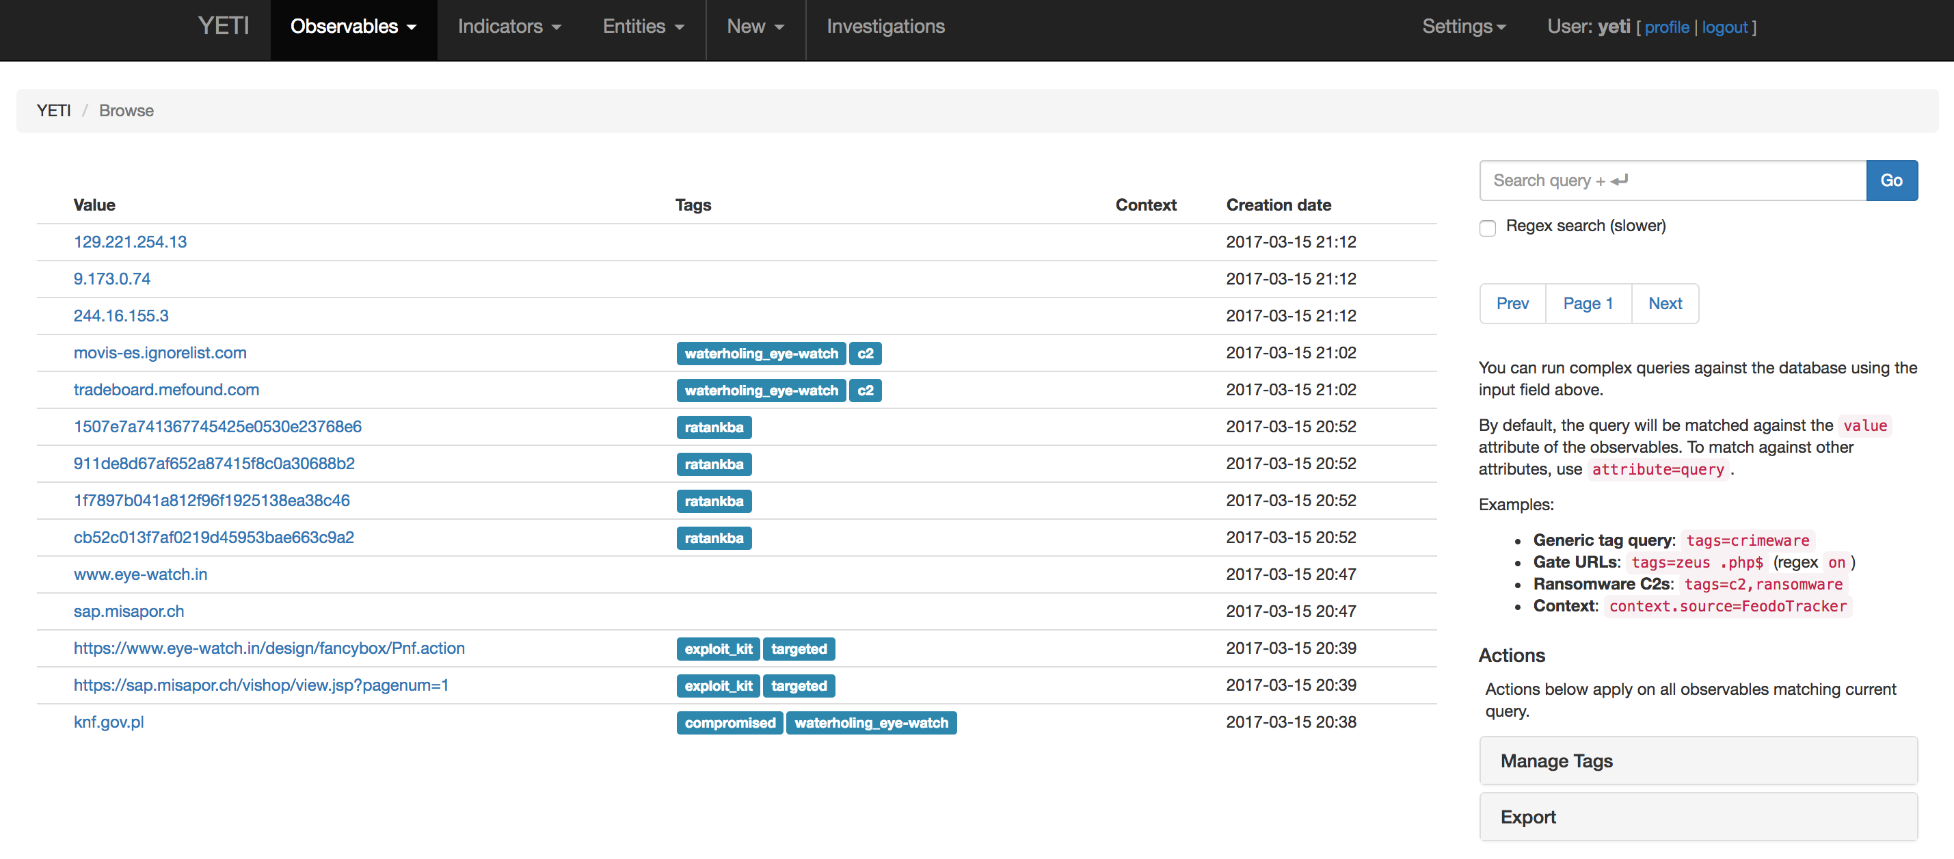Select the compromised tag on the knf.gov.pl row
Screen dimensions: 1954x859
tap(729, 722)
